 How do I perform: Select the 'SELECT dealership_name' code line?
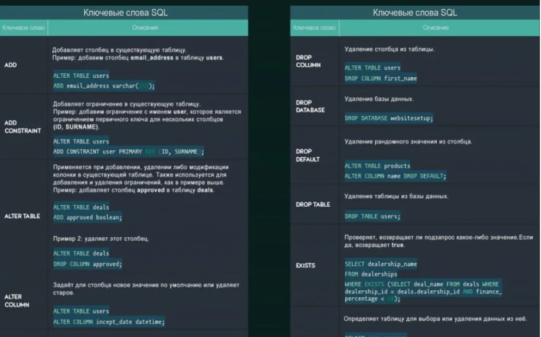click(x=380, y=264)
